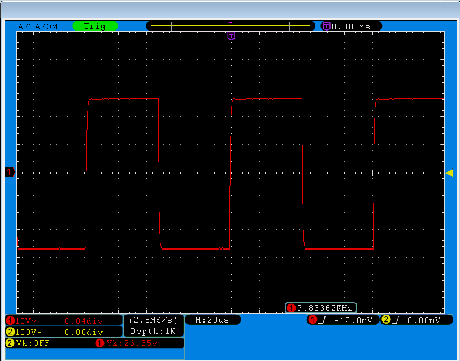Click the rising edge icon for channel 1 trigger
Screen dimensions: 460x361
point(324,320)
